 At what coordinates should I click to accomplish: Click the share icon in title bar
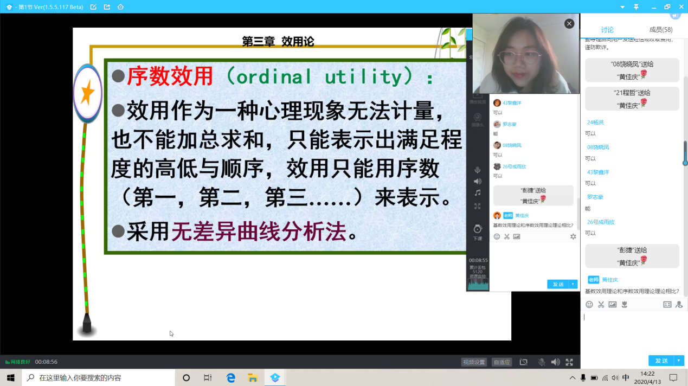coord(107,7)
